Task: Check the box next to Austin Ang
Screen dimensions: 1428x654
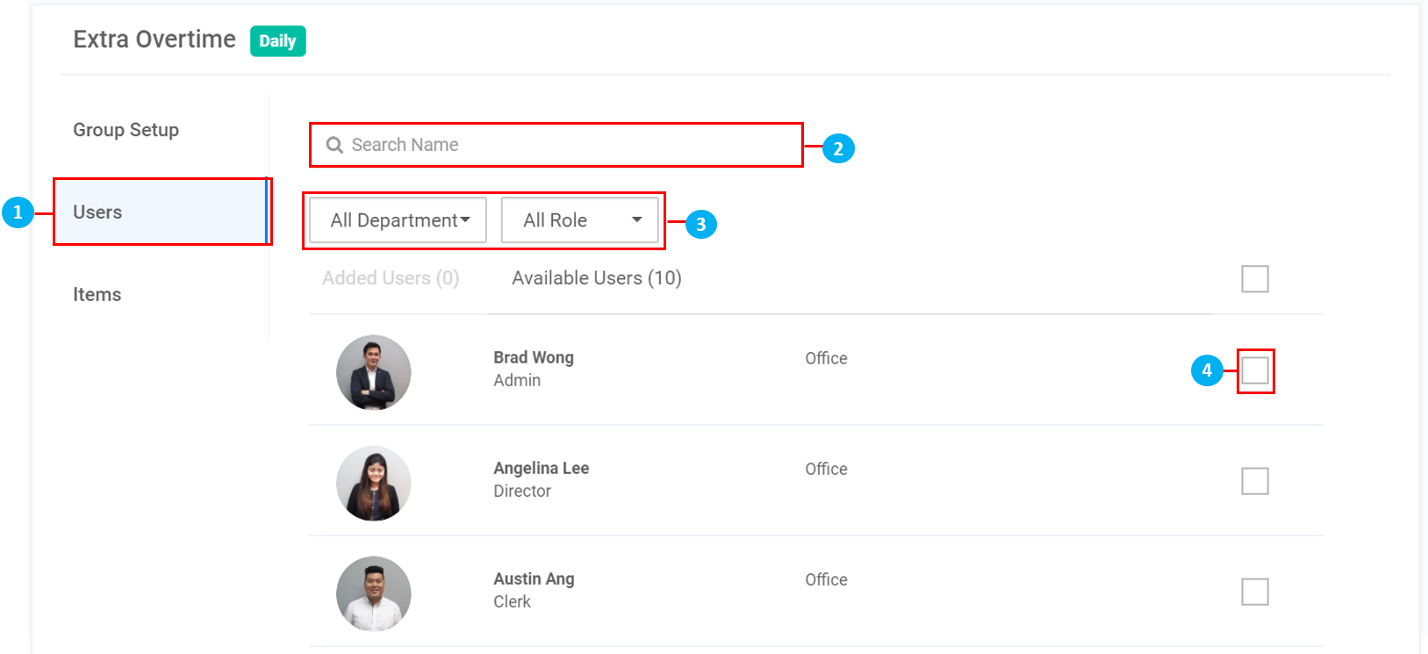Action: click(1255, 592)
